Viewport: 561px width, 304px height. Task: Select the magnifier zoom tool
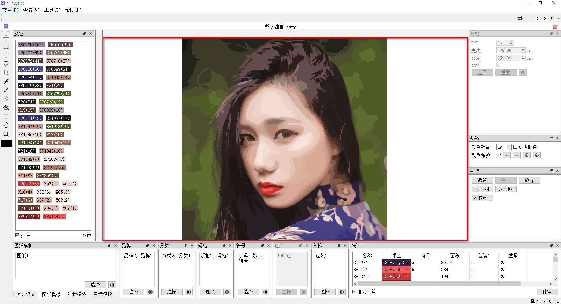coord(6,134)
